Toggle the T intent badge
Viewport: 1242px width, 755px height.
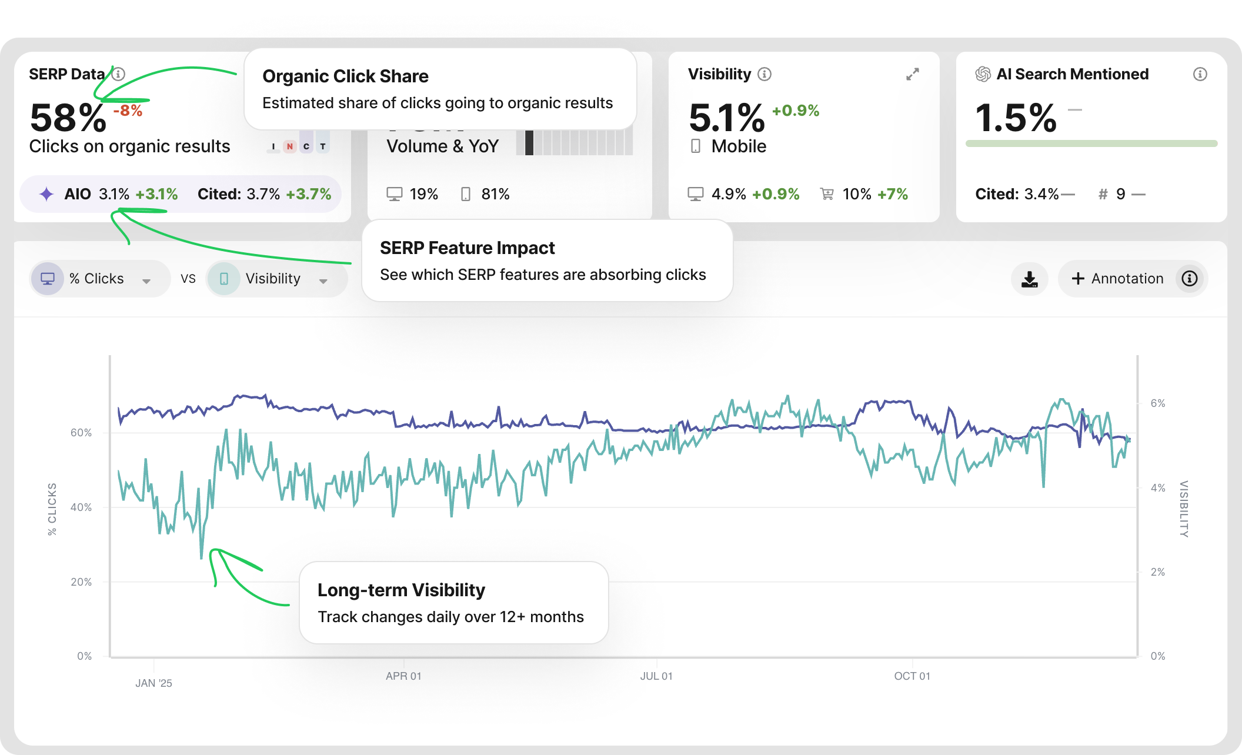[x=323, y=145]
